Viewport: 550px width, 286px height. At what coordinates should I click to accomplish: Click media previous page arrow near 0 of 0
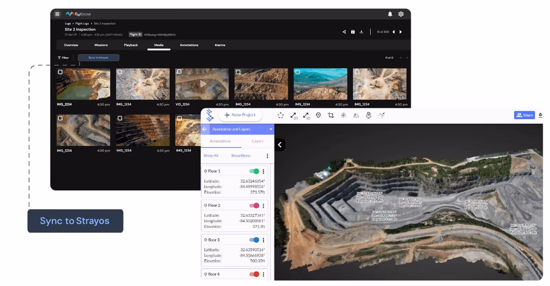[401, 58]
